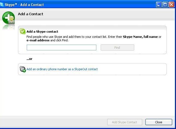Click the Skype logo in the title bar

2,5
